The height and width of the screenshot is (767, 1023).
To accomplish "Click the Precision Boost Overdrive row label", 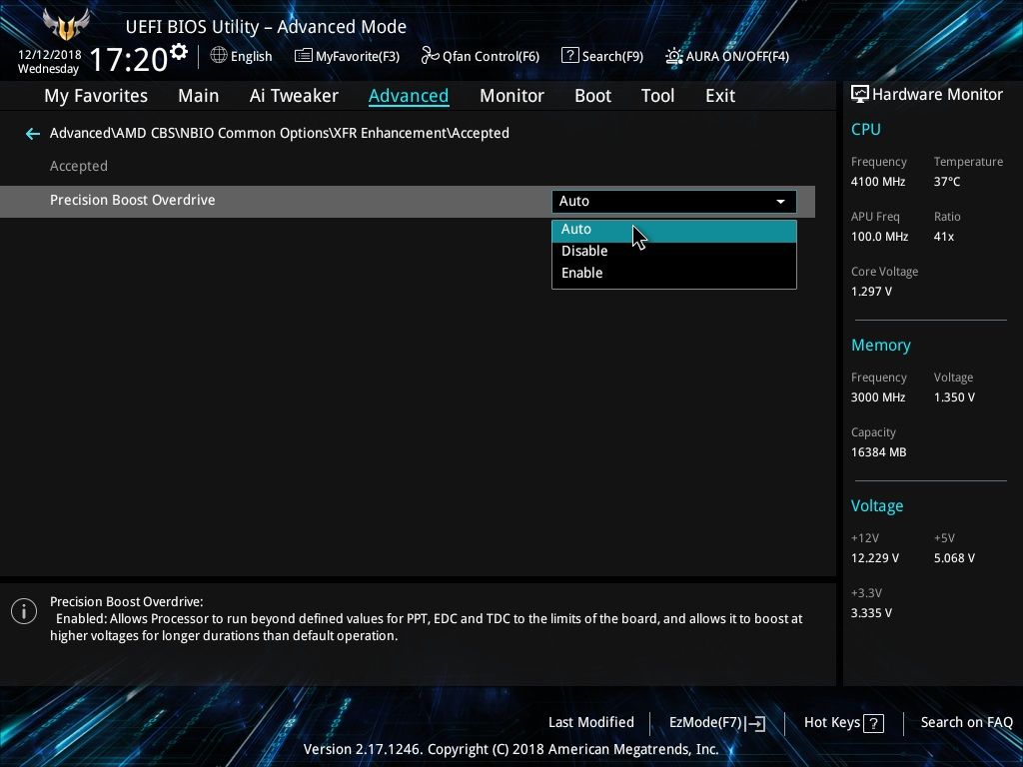I will point(133,200).
